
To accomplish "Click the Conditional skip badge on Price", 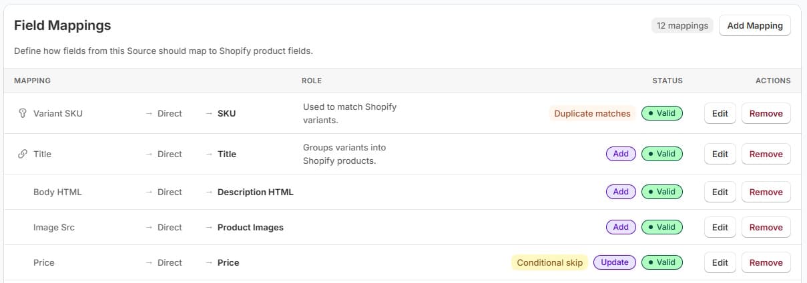I will (x=549, y=262).
